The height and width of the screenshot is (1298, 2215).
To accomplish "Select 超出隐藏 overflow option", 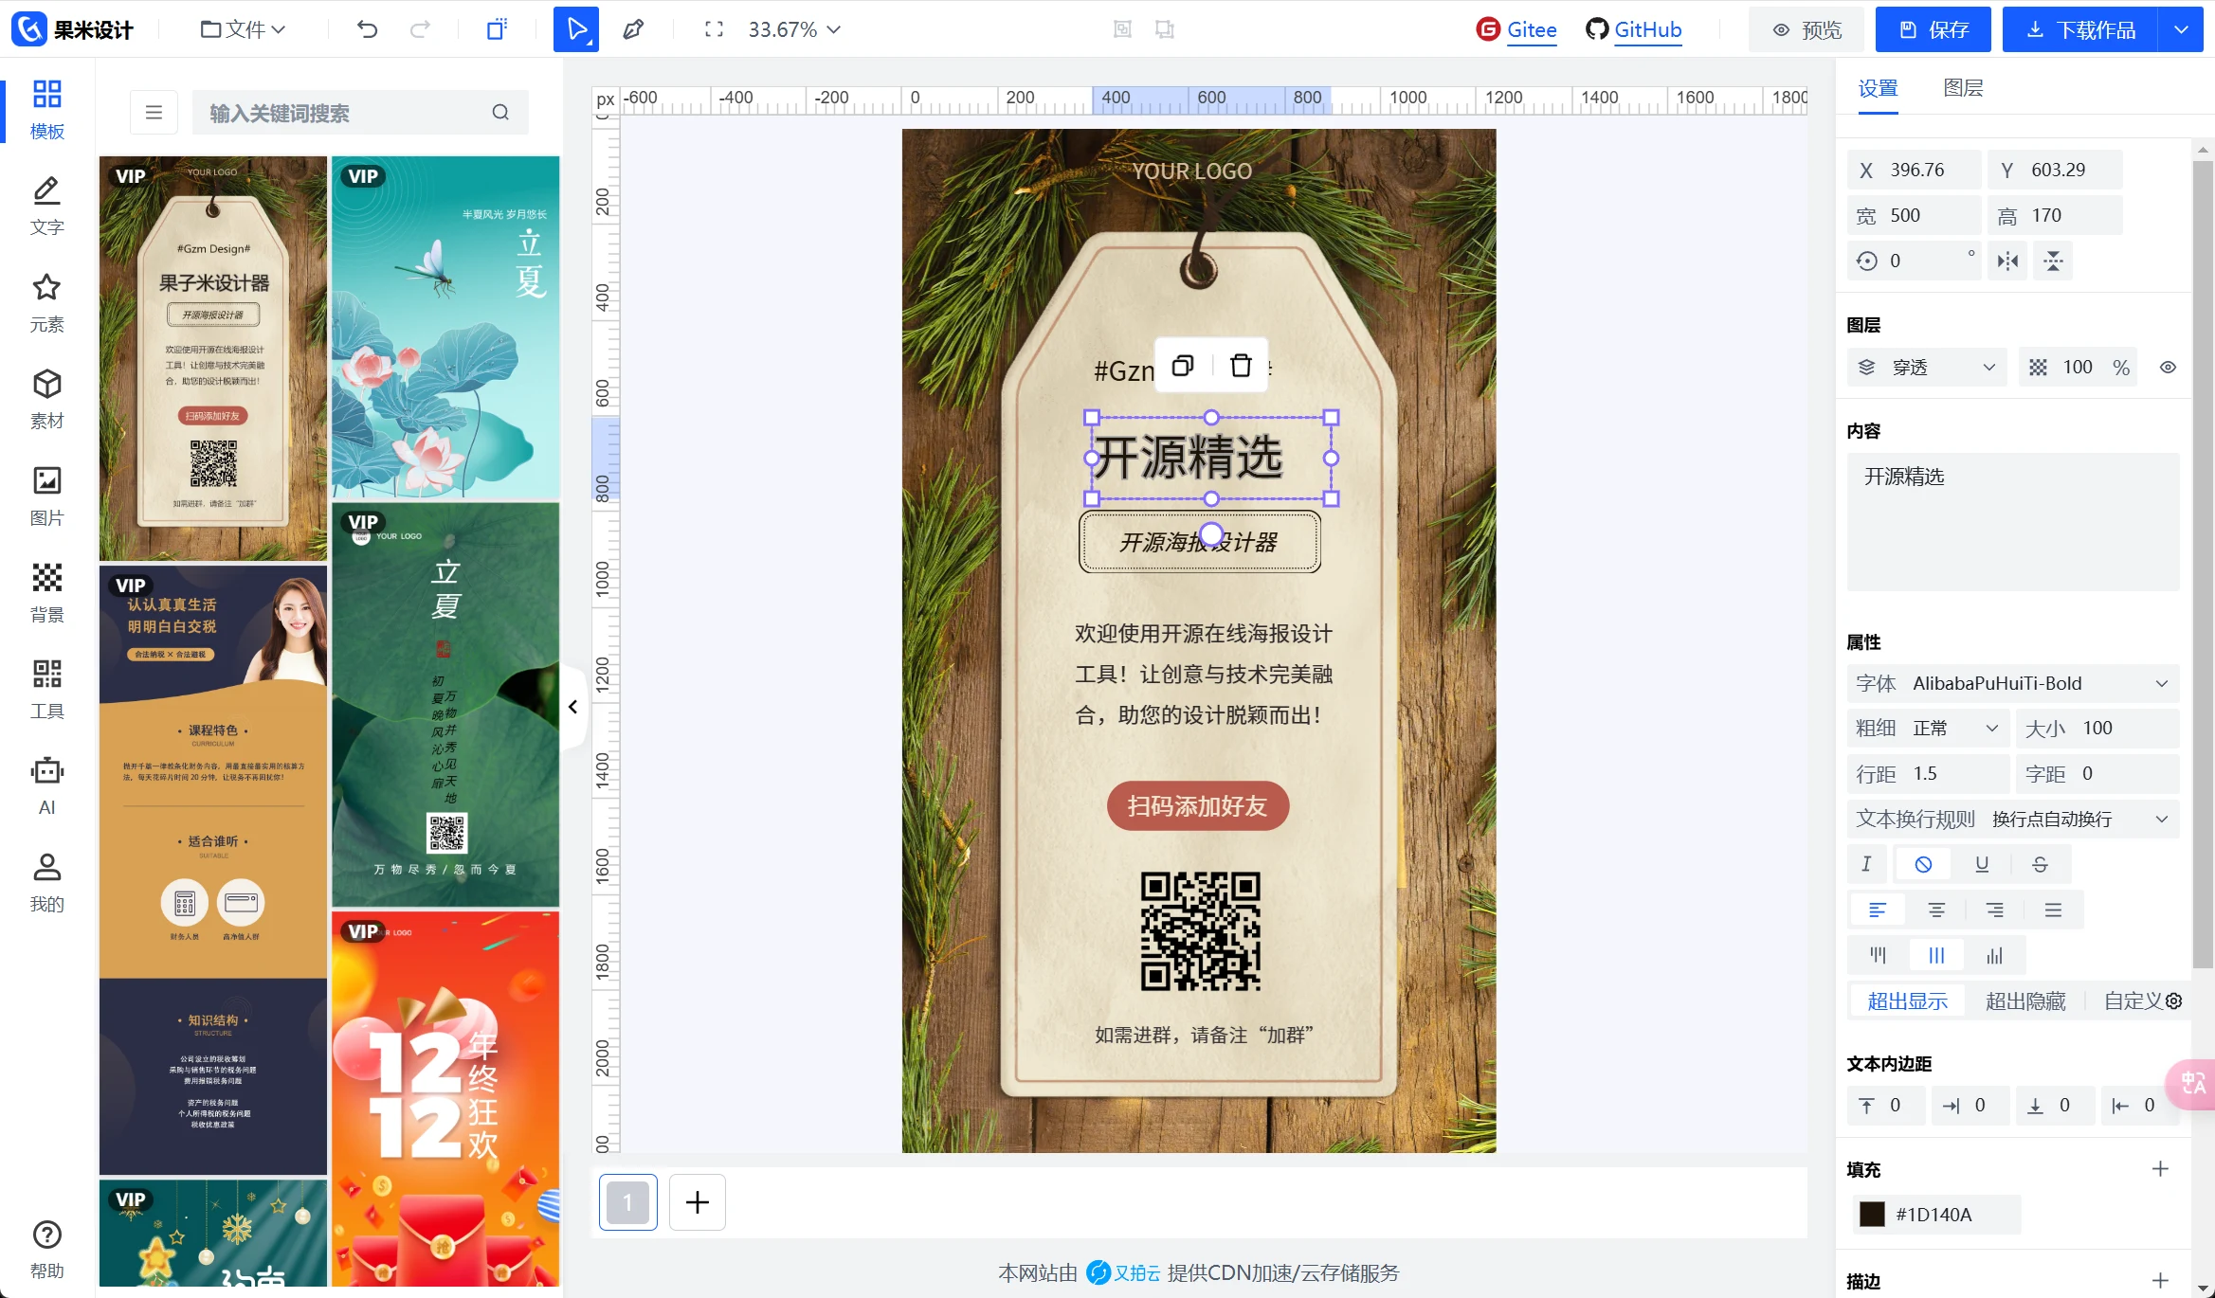I will coord(2026,1001).
